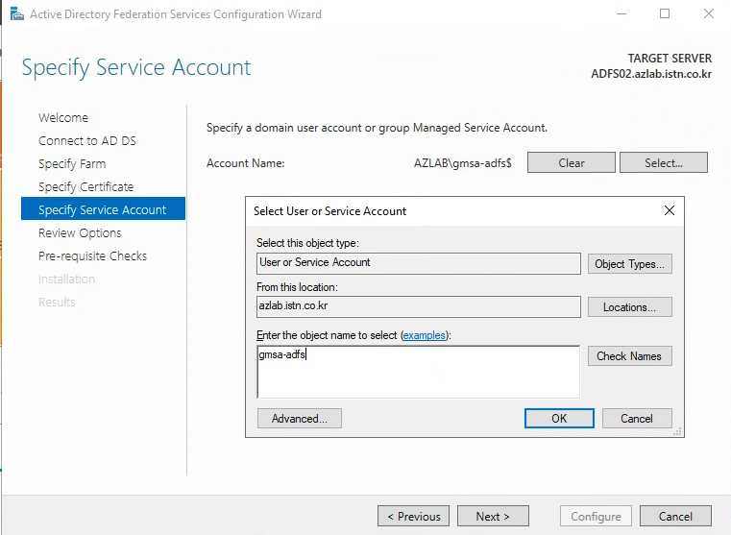Open the Select... account picker
731x535 pixels.
coord(664,162)
